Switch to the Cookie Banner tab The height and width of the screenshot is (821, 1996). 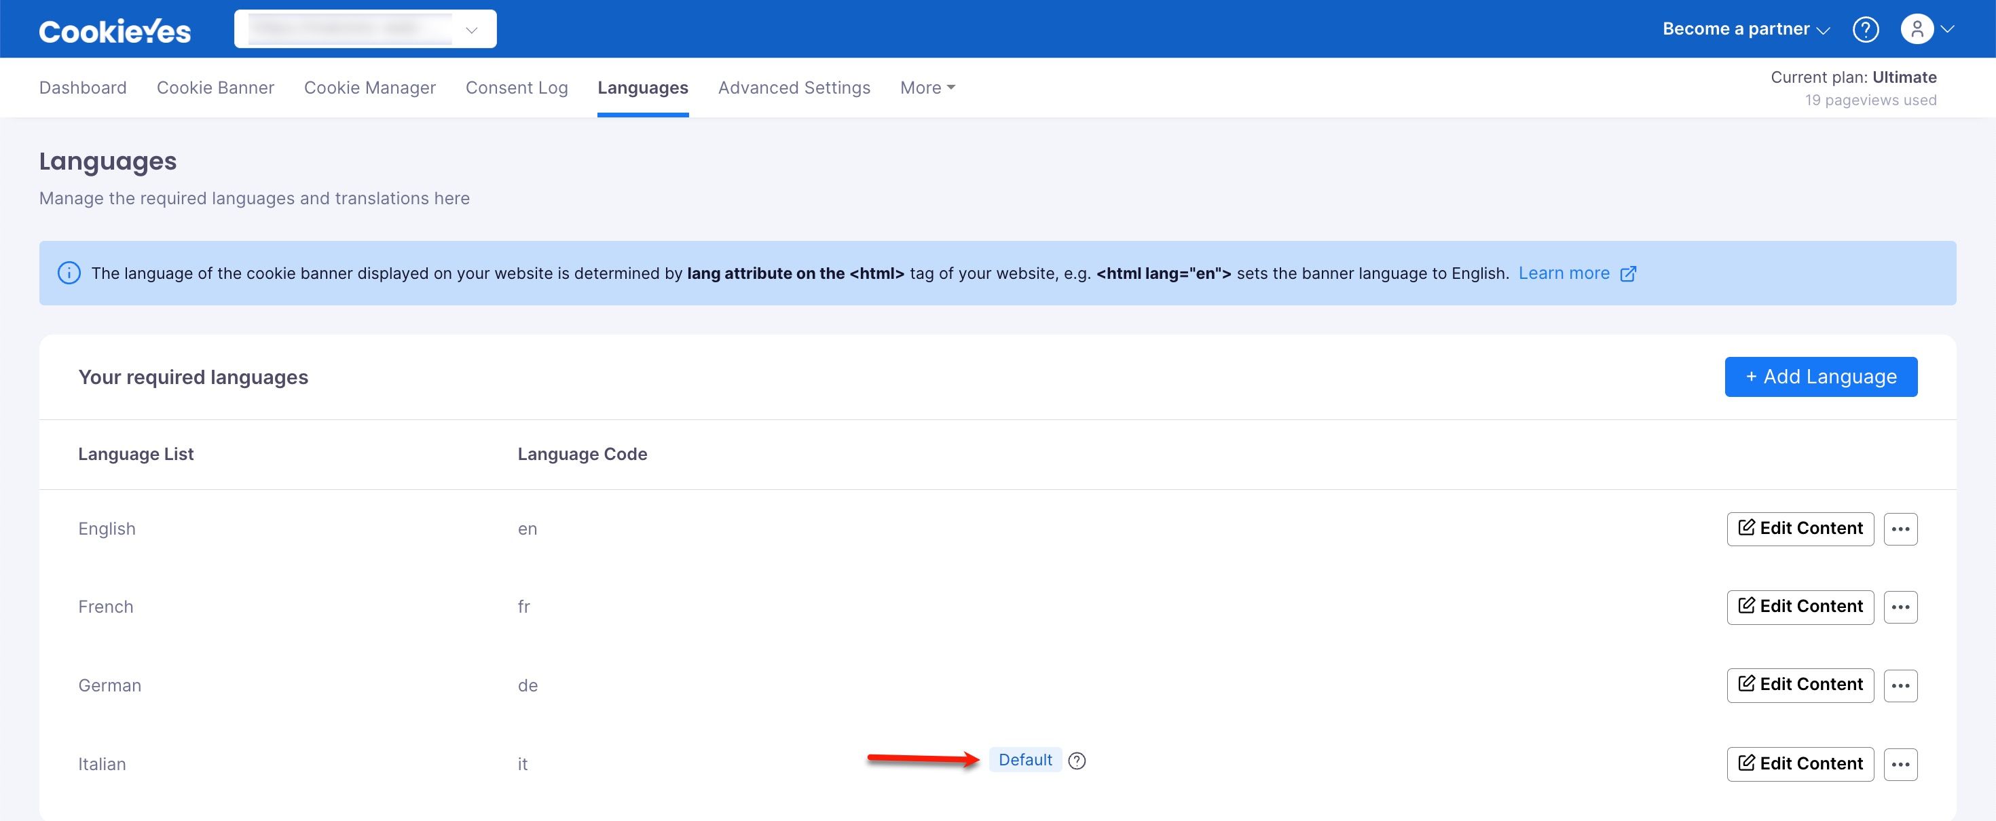pyautogui.click(x=215, y=88)
